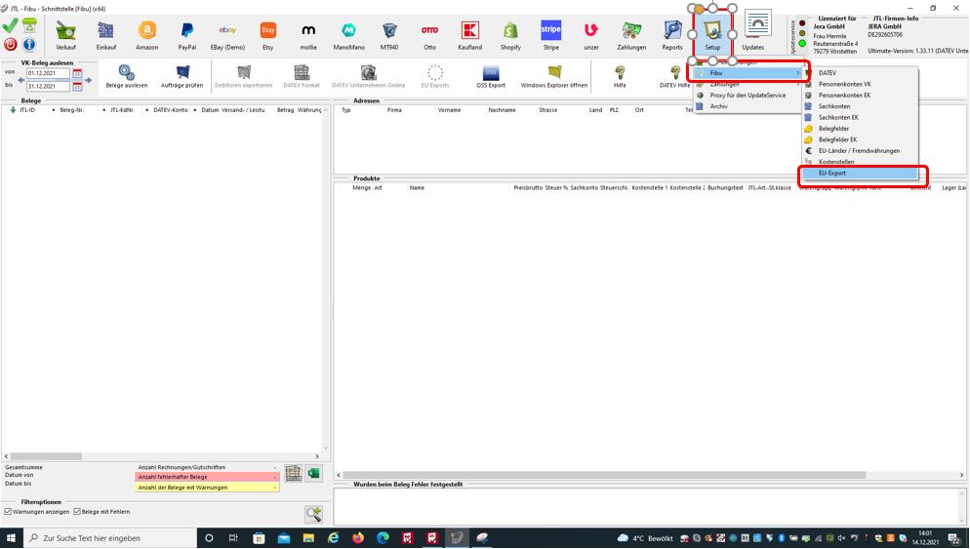Expand the Fibu submenu
This screenshot has width=970, height=549.
click(747, 73)
